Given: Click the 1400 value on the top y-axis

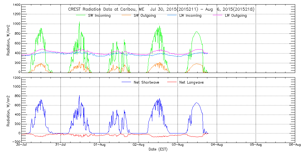Looking at the screenshot, I should coord(17,5).
